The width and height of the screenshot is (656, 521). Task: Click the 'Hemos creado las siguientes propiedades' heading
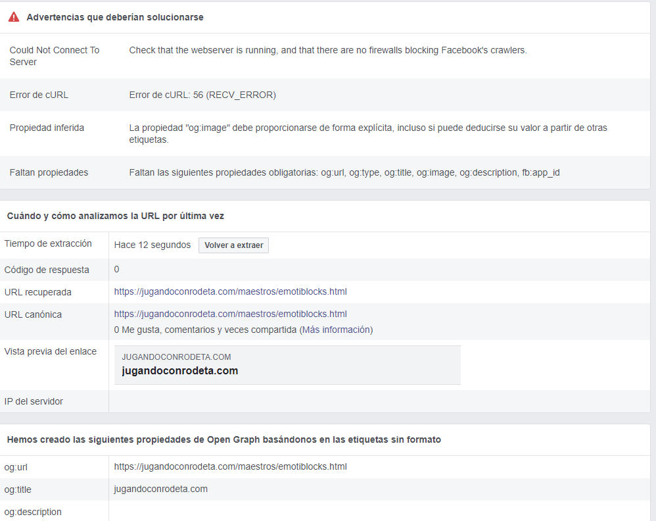pos(224,439)
